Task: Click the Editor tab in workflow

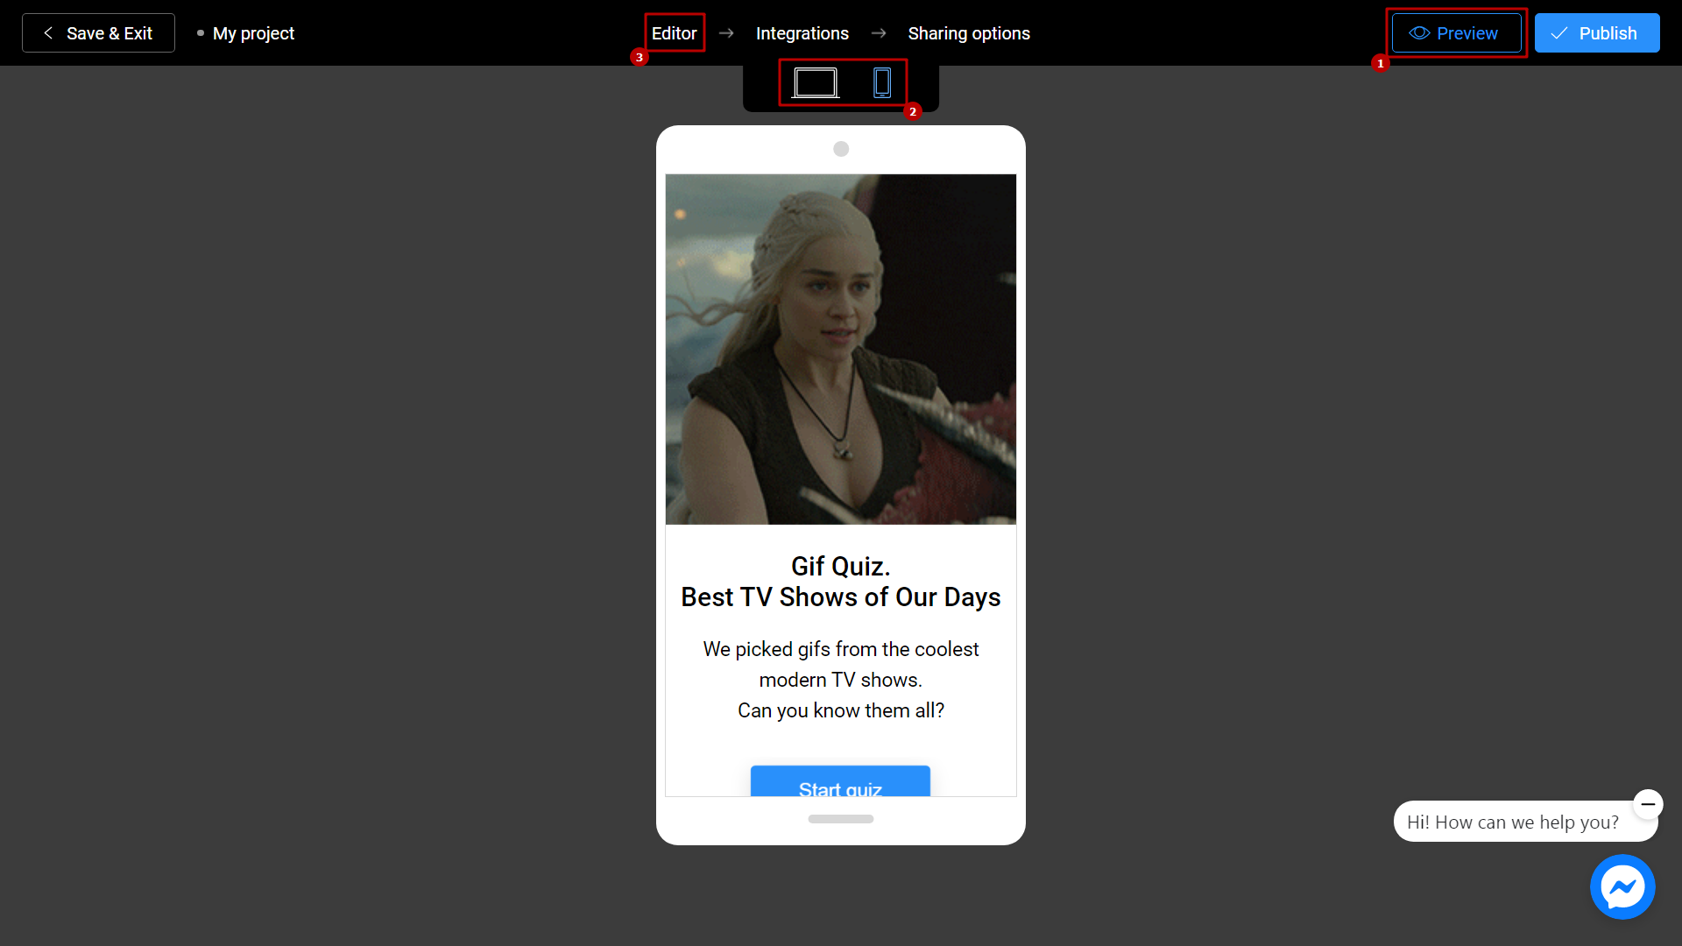Action: coord(675,32)
